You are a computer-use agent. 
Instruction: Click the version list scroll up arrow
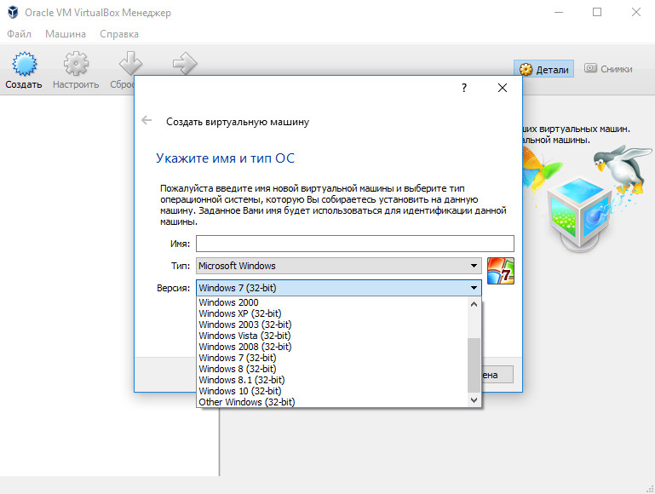pyautogui.click(x=474, y=304)
